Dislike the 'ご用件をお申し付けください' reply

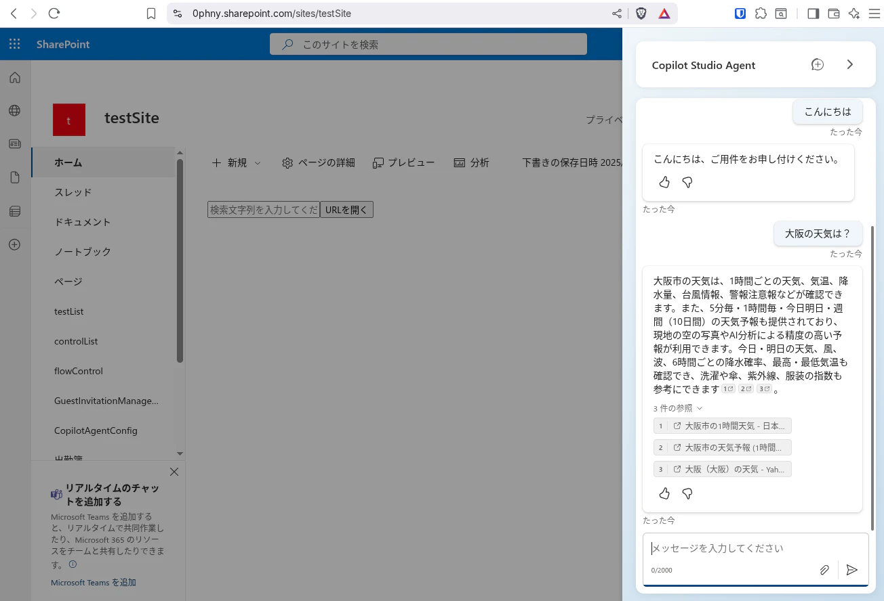click(687, 183)
